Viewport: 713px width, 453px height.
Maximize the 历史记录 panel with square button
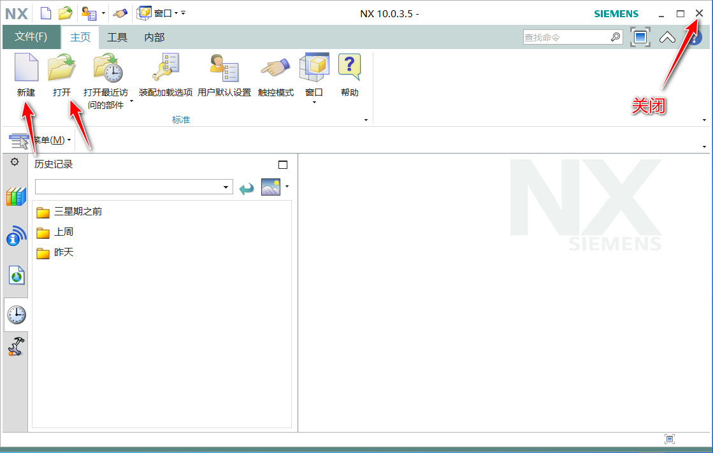[x=283, y=164]
